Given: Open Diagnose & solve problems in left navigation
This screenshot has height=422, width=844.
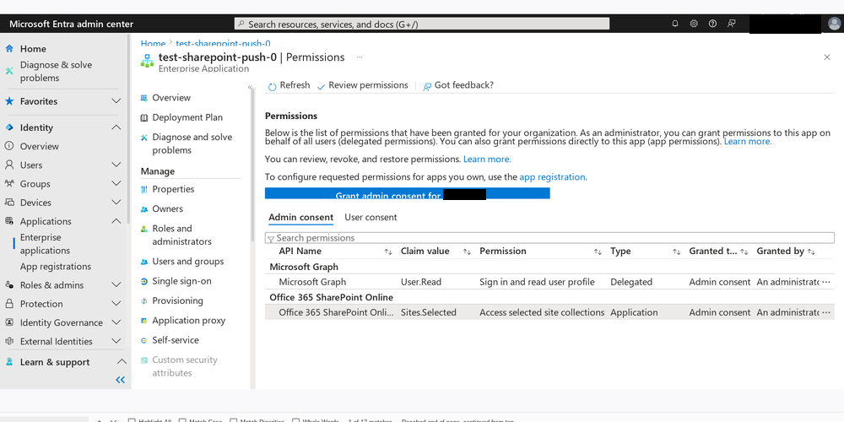Looking at the screenshot, I should click(x=56, y=71).
